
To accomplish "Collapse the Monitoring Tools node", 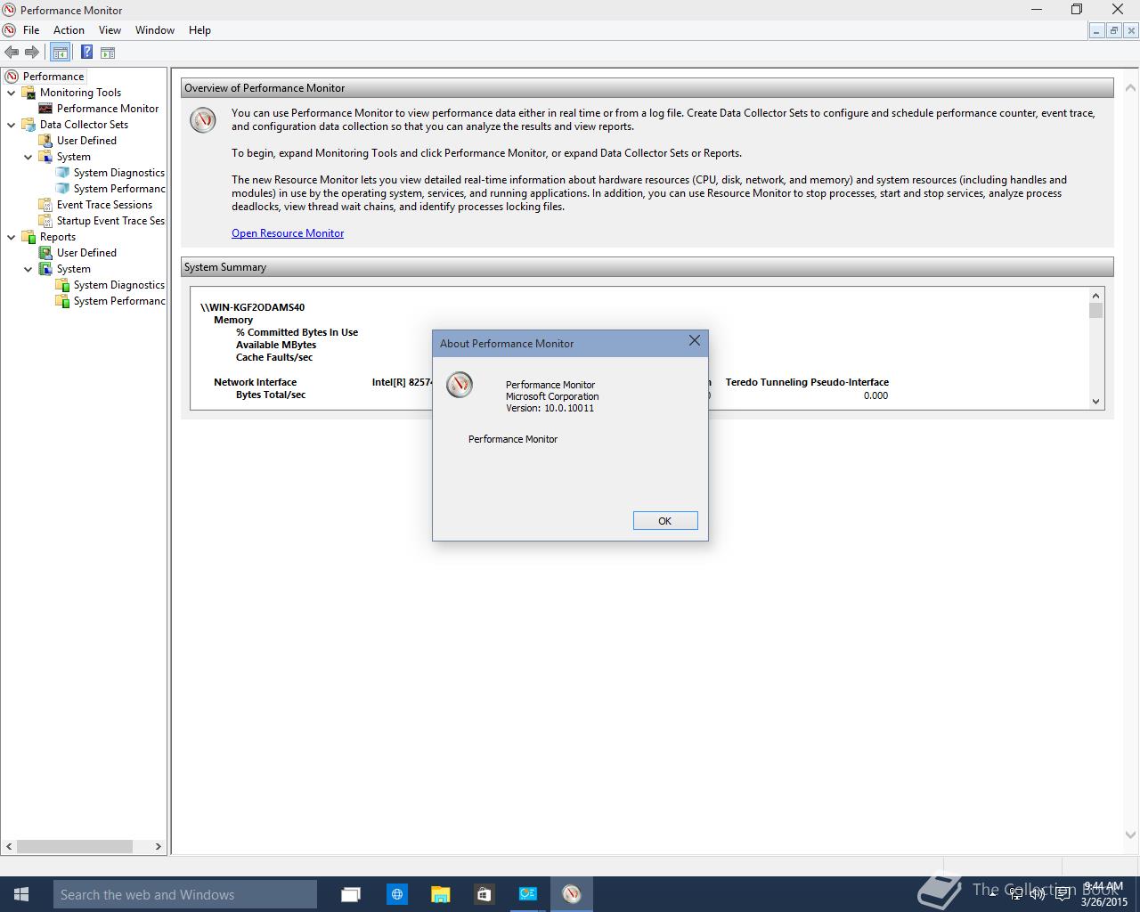I will click(x=12, y=93).
